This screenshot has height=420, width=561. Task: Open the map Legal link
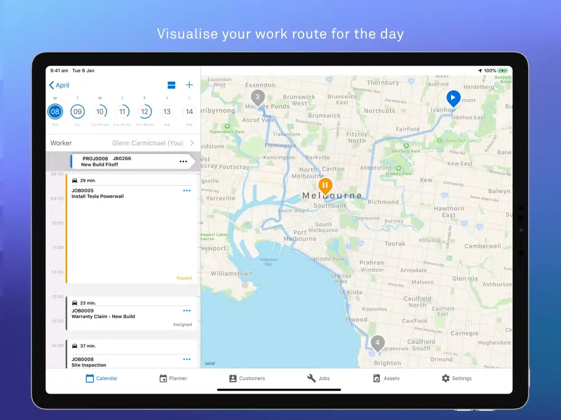pos(210,363)
